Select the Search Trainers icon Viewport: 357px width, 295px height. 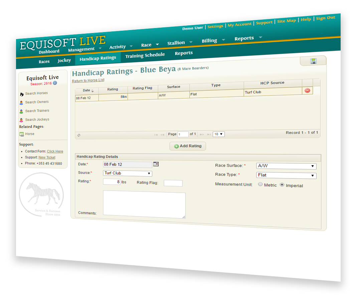[x=21, y=110]
